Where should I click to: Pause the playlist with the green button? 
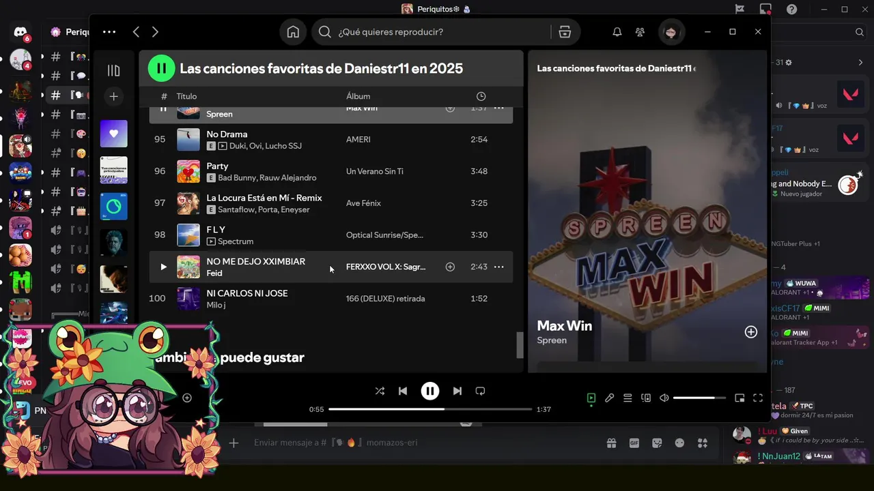coord(161,68)
